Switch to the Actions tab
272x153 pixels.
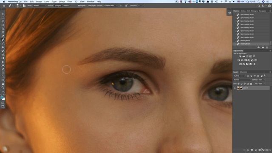(x=244, y=11)
